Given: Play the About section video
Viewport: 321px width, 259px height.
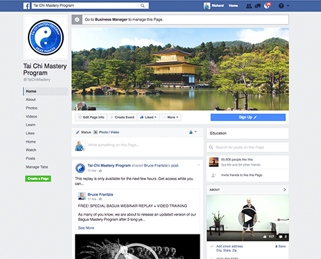Looking at the screenshot, I should tap(248, 218).
